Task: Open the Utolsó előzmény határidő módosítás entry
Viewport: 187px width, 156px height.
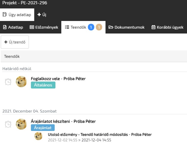Action: (100, 135)
